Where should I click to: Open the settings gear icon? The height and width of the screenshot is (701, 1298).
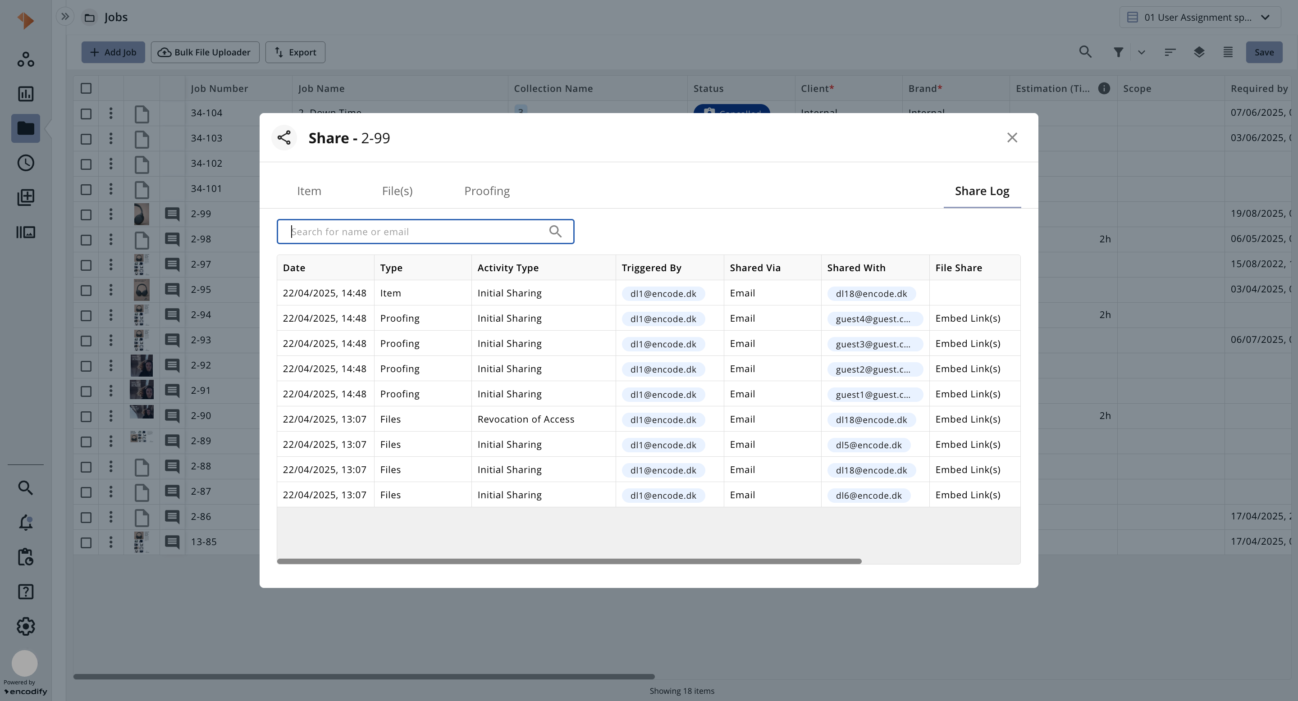(x=26, y=627)
